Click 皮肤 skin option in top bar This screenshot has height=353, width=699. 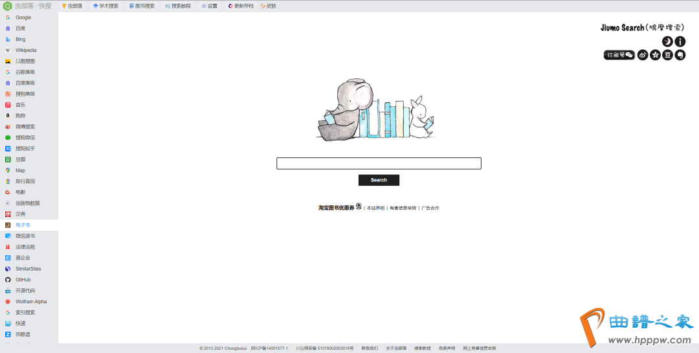tap(268, 6)
